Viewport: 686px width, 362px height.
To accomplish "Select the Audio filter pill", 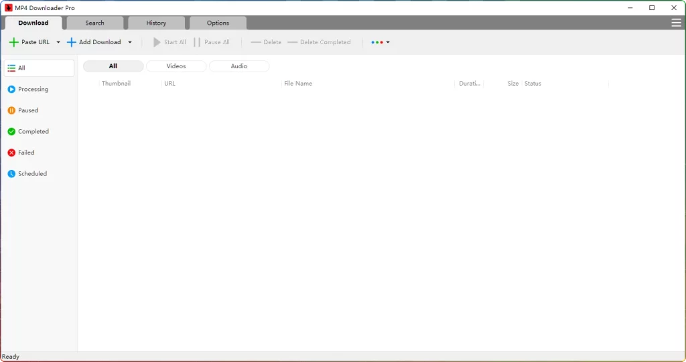I will point(239,66).
